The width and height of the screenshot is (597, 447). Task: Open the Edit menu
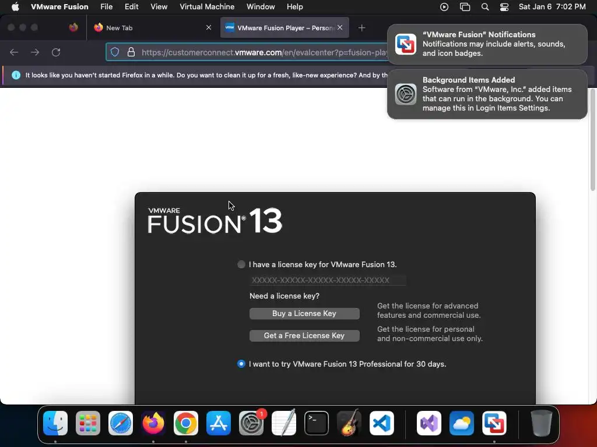click(x=131, y=6)
